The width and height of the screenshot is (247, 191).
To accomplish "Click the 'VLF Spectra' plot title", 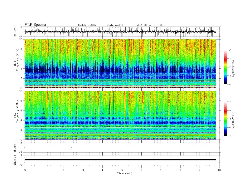I will [35, 25].
